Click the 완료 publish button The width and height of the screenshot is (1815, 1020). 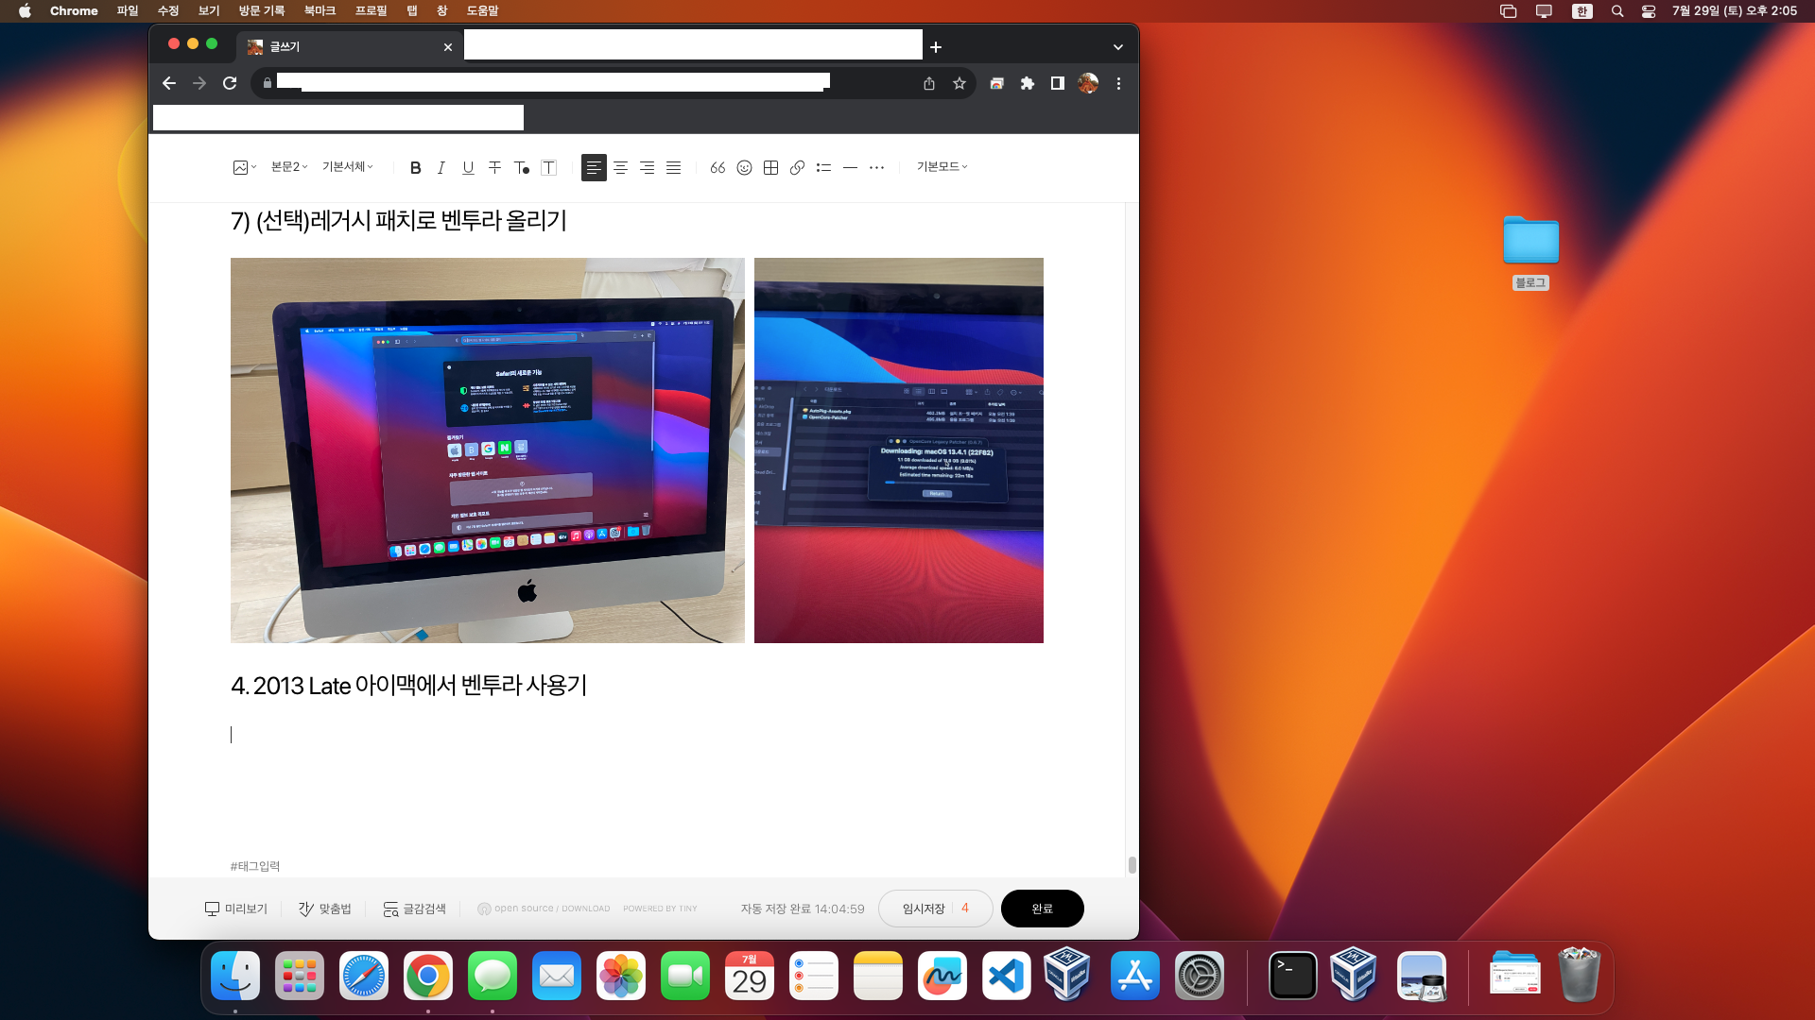[x=1042, y=909]
